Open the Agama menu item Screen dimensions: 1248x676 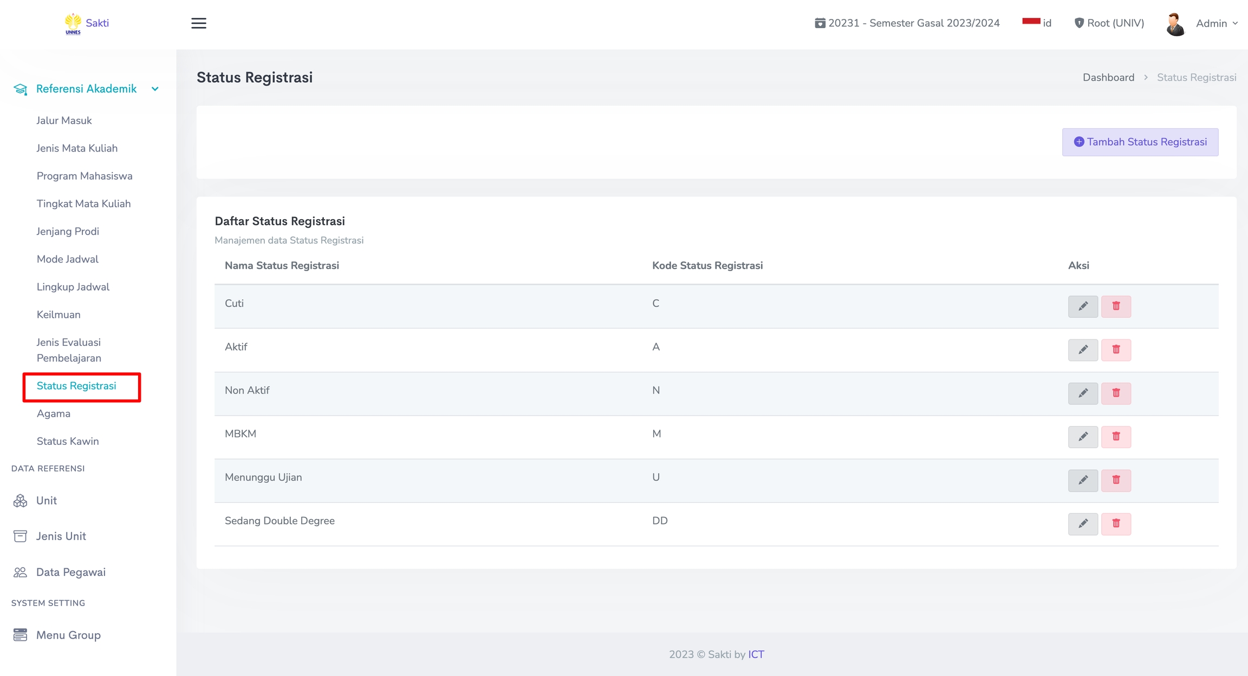[54, 414]
